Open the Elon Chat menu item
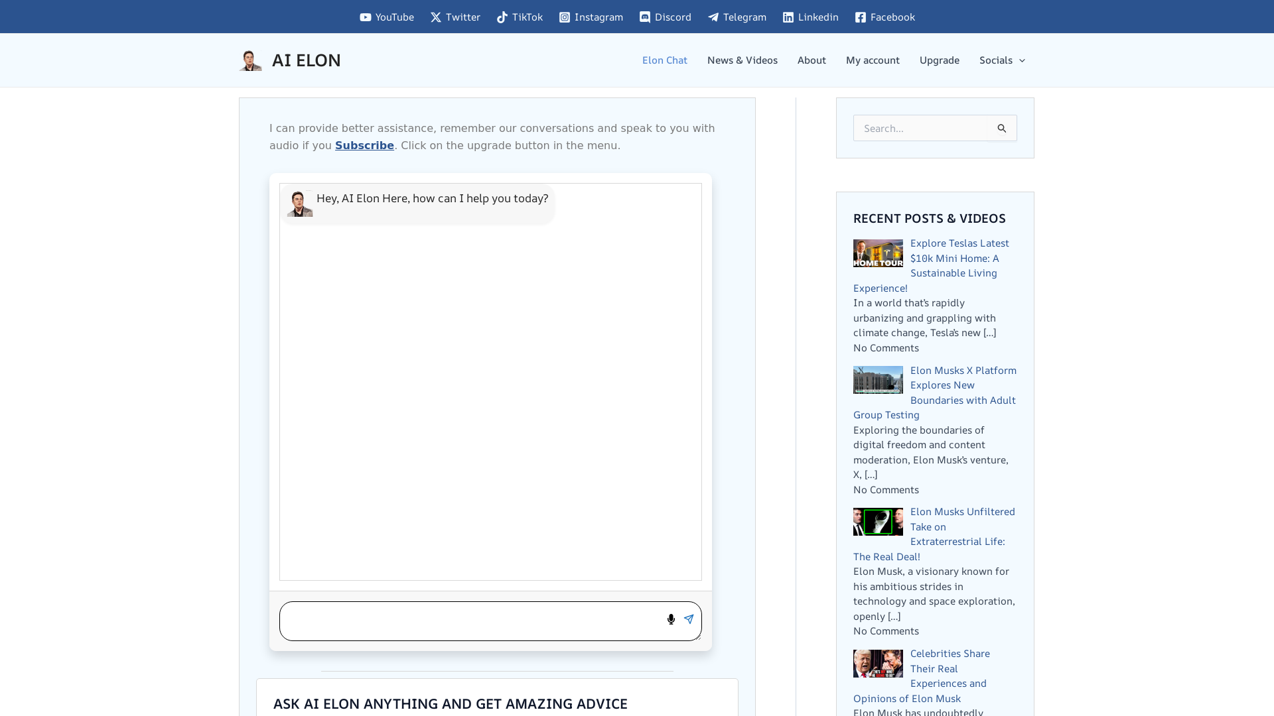1274x716 pixels. point(664,60)
